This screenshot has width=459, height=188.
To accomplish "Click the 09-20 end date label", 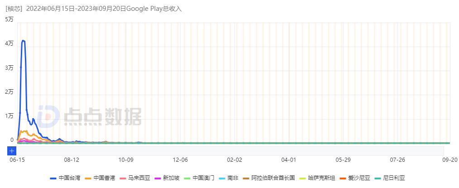I will 449,160.
